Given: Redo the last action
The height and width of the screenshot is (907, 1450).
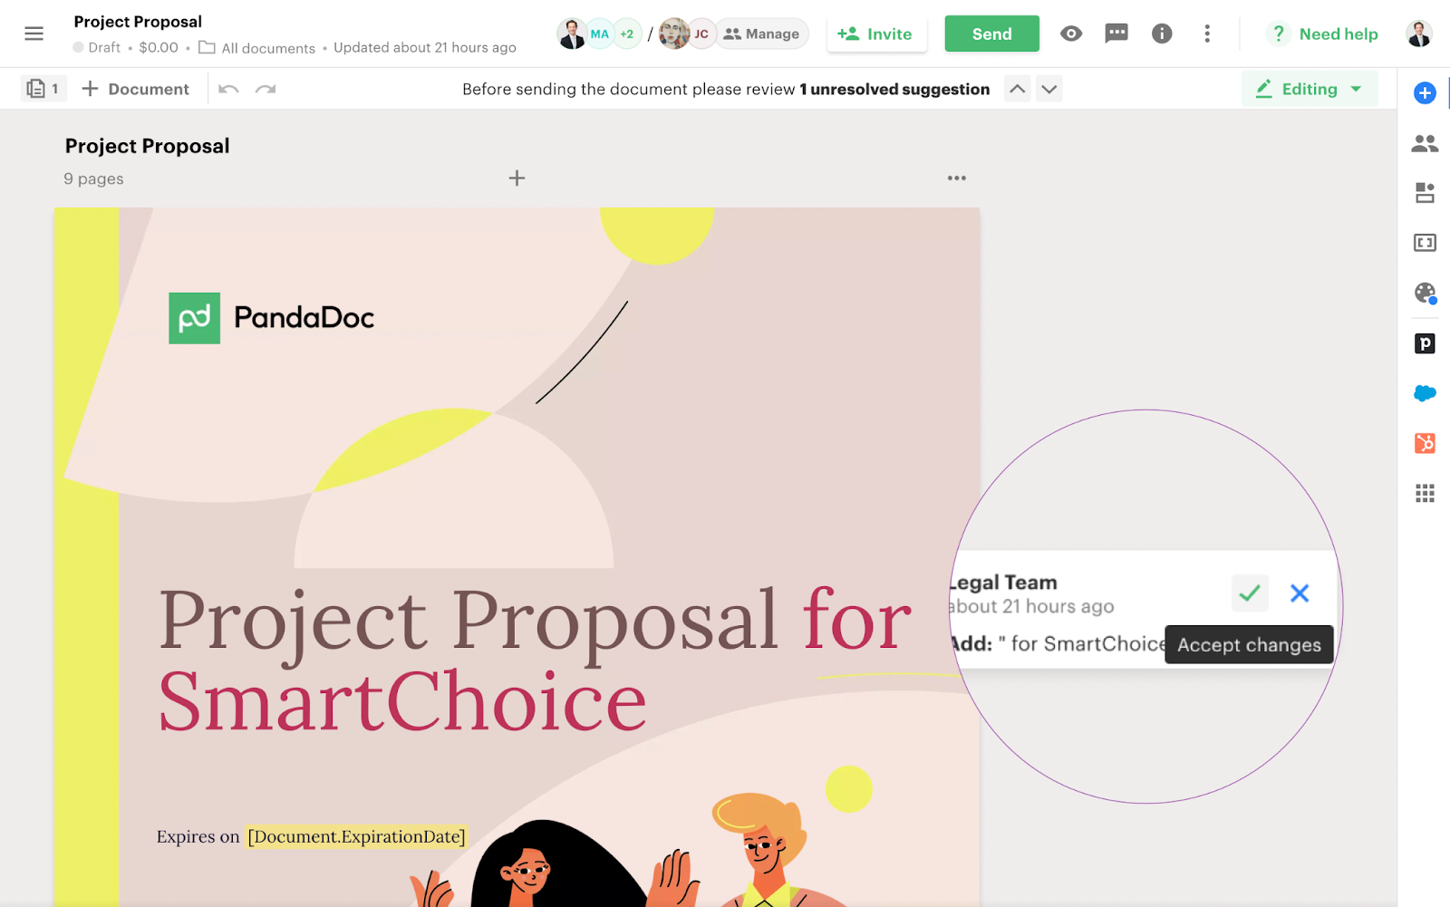Looking at the screenshot, I should [266, 89].
